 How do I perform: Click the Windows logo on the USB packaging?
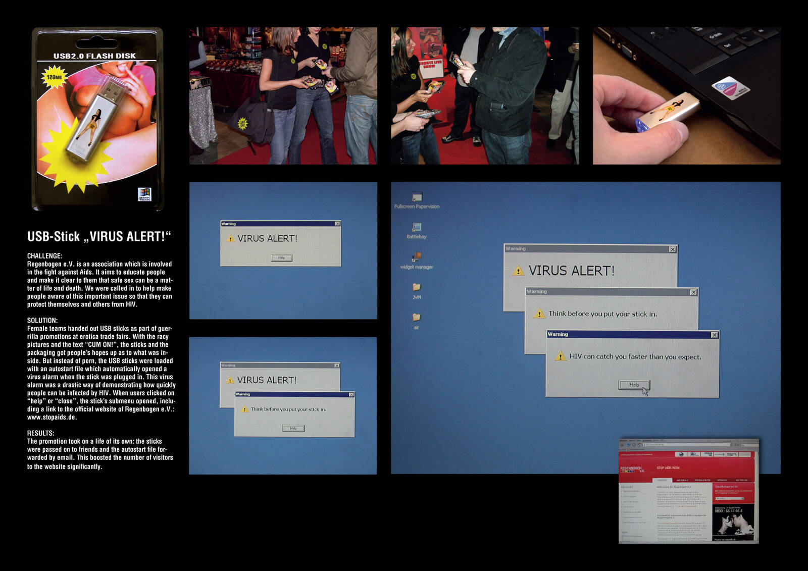point(144,194)
